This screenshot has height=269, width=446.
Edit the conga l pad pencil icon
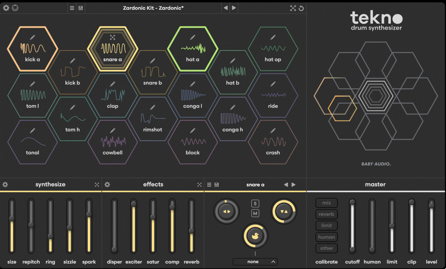click(x=193, y=84)
